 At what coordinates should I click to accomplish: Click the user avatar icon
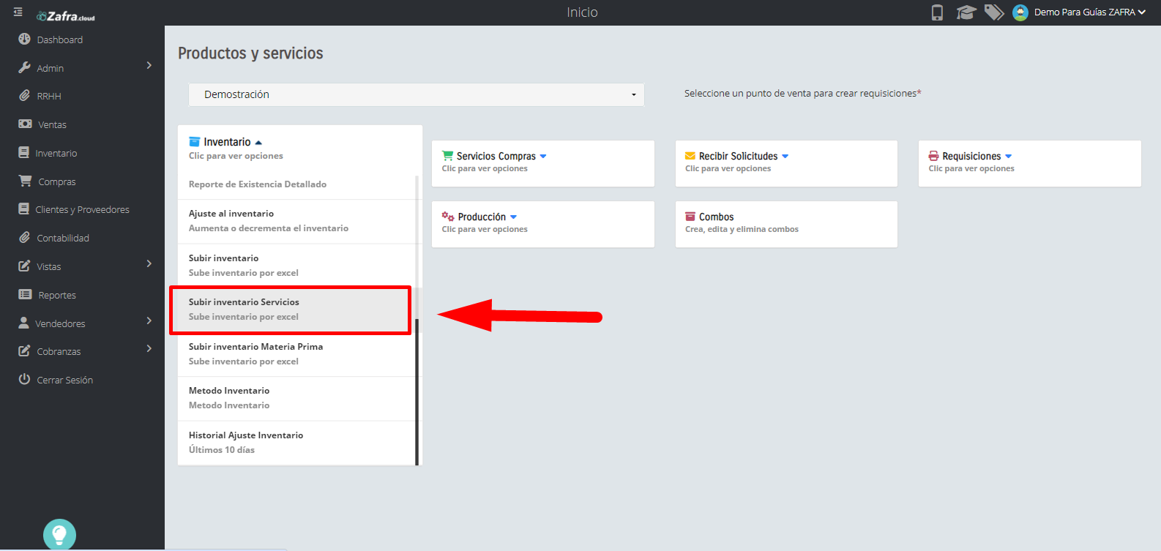(x=1020, y=12)
